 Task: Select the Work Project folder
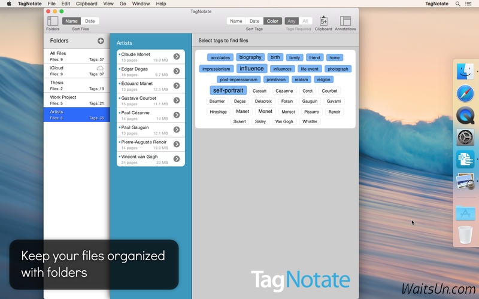pyautogui.click(x=77, y=100)
